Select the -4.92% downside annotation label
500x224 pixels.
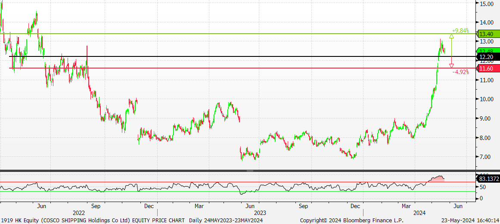[460, 72]
